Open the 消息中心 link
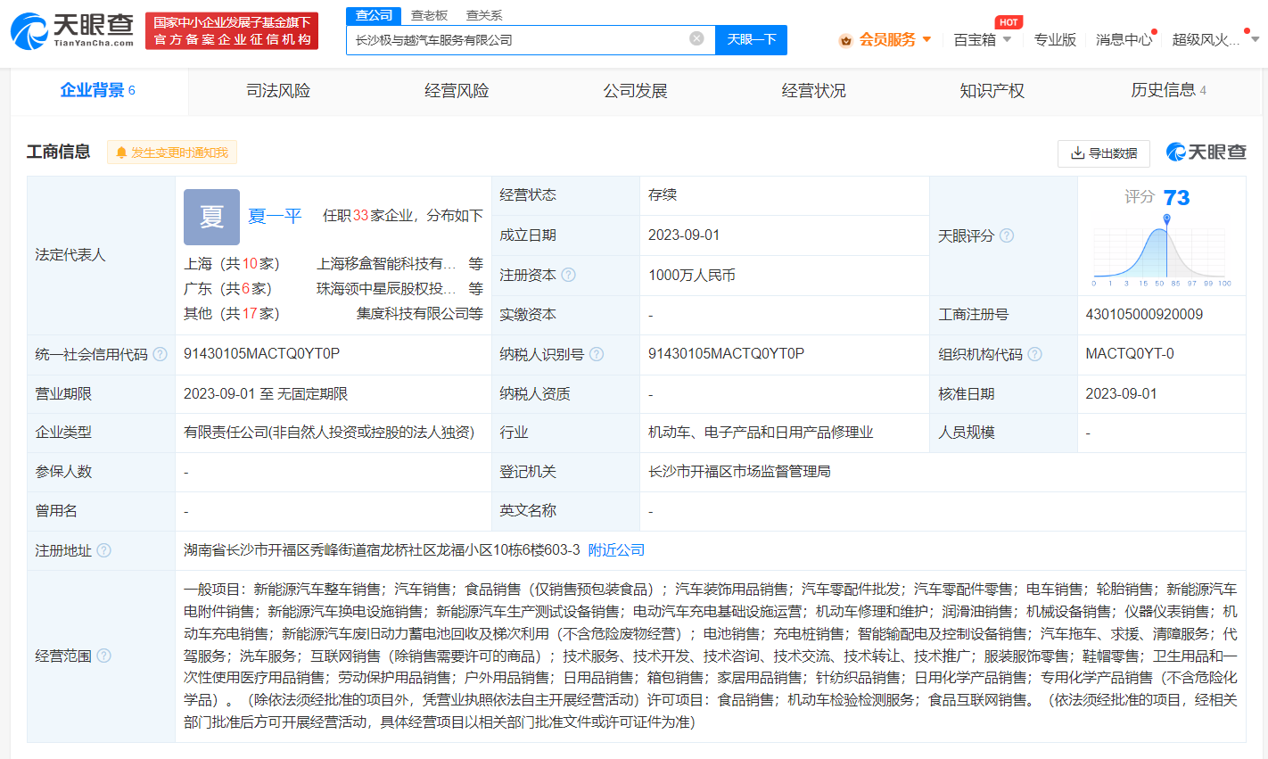This screenshot has width=1268, height=759. pyautogui.click(x=1124, y=40)
